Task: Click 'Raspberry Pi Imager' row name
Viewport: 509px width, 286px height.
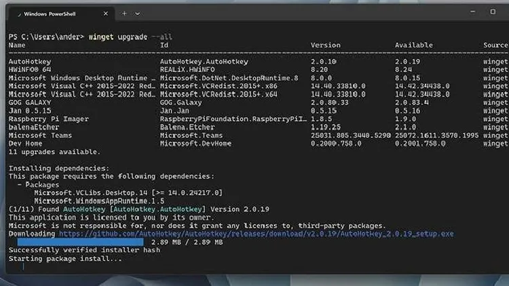Action: point(49,119)
